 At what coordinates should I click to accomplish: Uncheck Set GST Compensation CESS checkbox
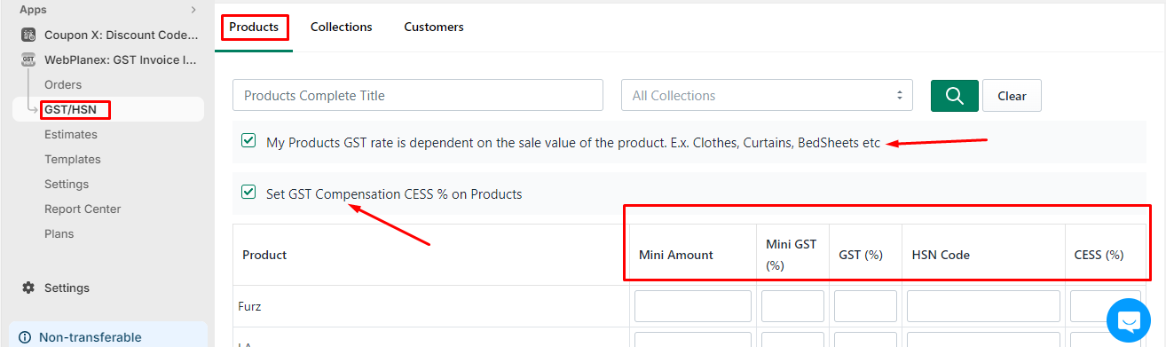click(248, 193)
